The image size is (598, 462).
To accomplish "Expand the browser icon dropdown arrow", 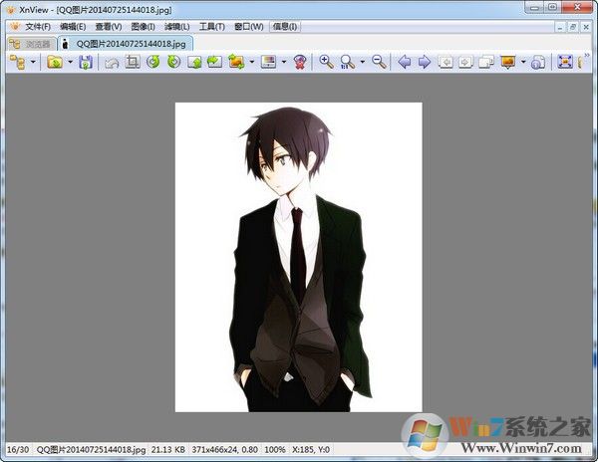I will [x=33, y=62].
